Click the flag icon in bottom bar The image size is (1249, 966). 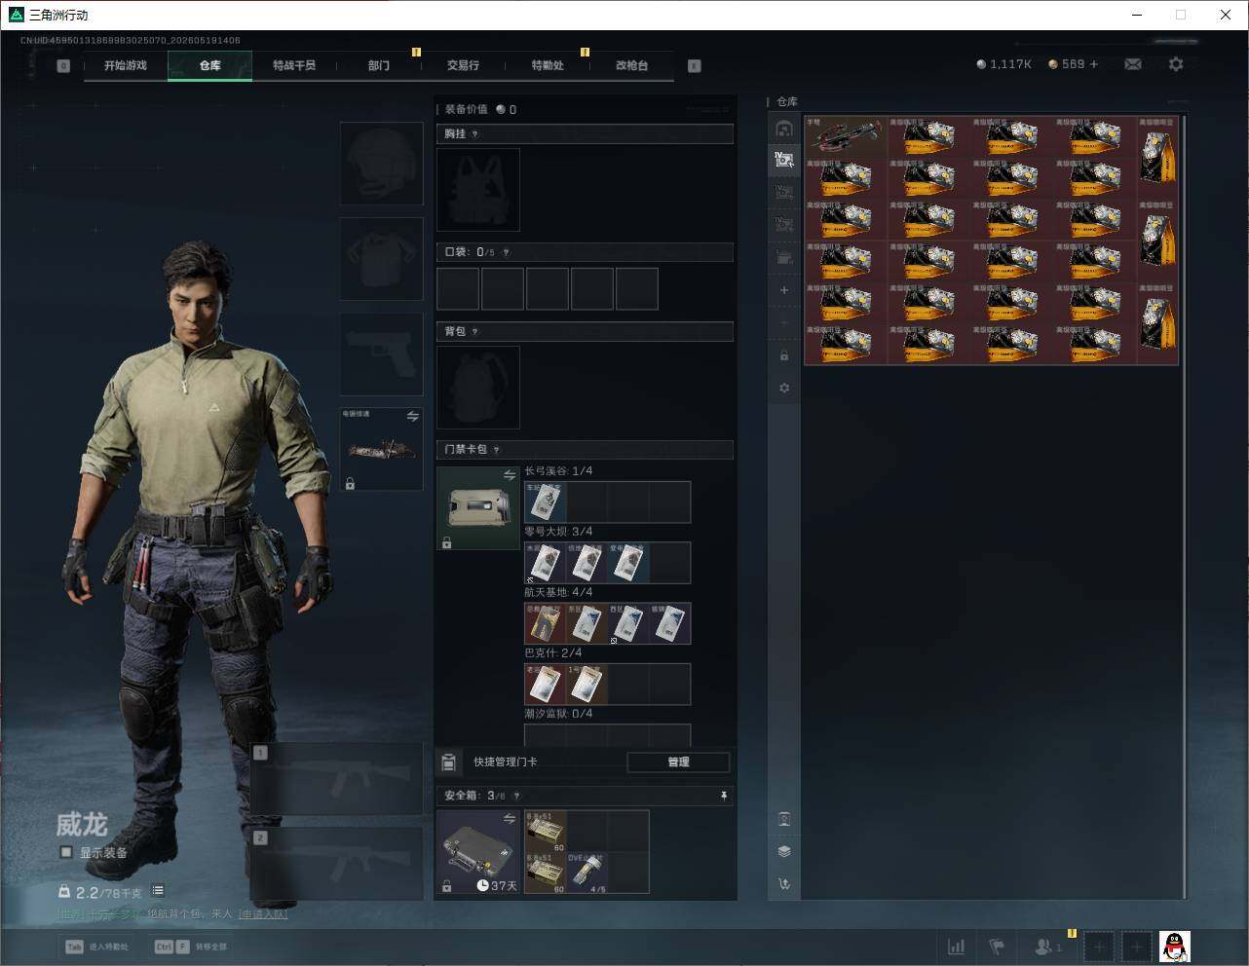[x=997, y=947]
